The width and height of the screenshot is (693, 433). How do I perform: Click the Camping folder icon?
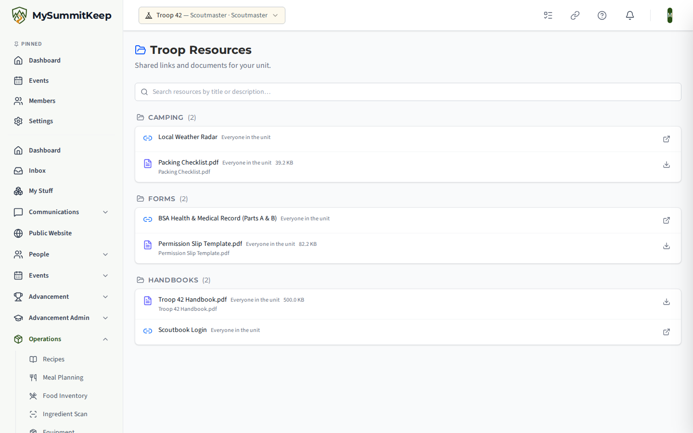141,117
